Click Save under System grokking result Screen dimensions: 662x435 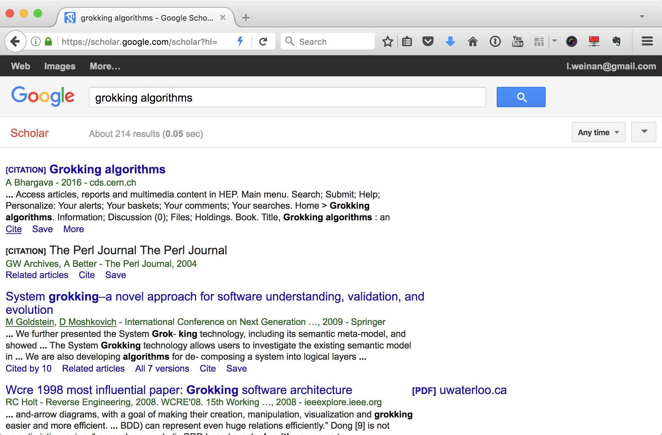click(x=236, y=368)
